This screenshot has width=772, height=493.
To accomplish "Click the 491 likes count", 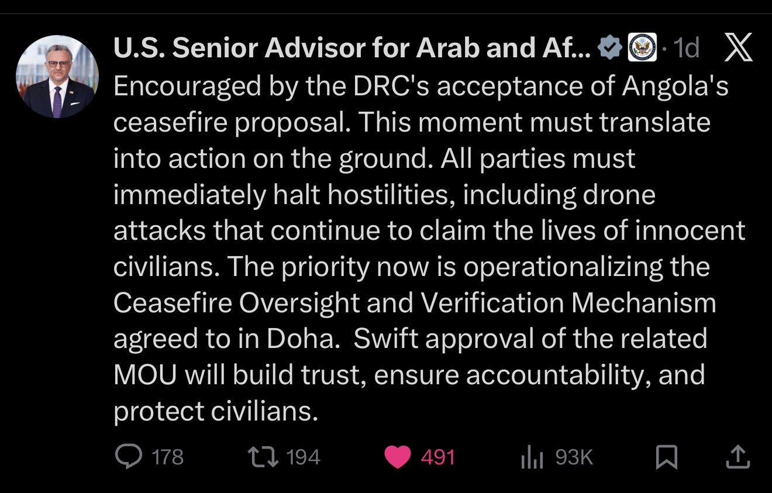I will coord(438,457).
